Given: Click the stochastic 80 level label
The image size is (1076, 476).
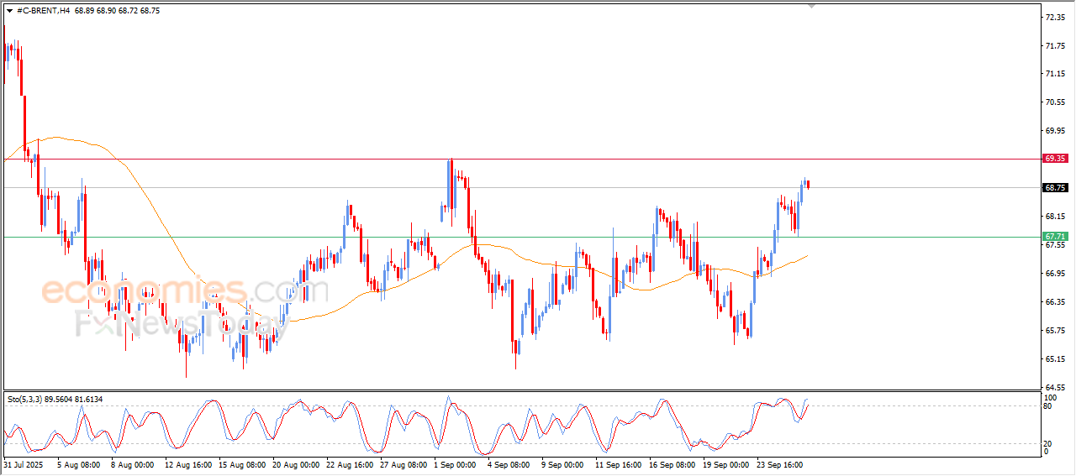Looking at the screenshot, I should pos(1047,406).
